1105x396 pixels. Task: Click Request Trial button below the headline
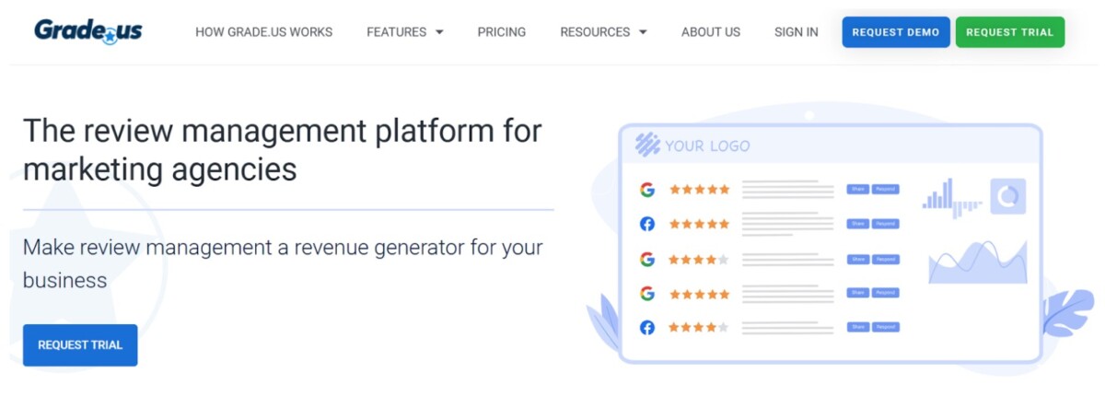point(80,345)
